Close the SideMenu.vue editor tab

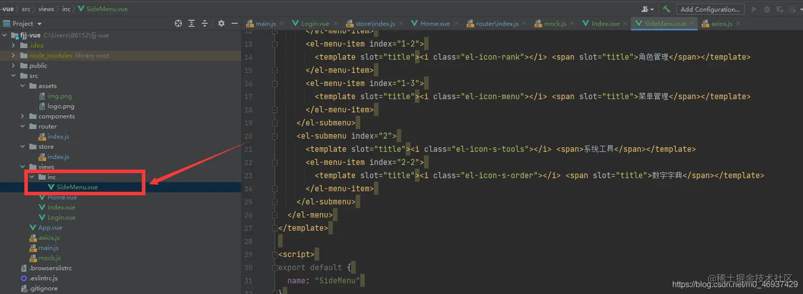pyautogui.click(x=691, y=23)
